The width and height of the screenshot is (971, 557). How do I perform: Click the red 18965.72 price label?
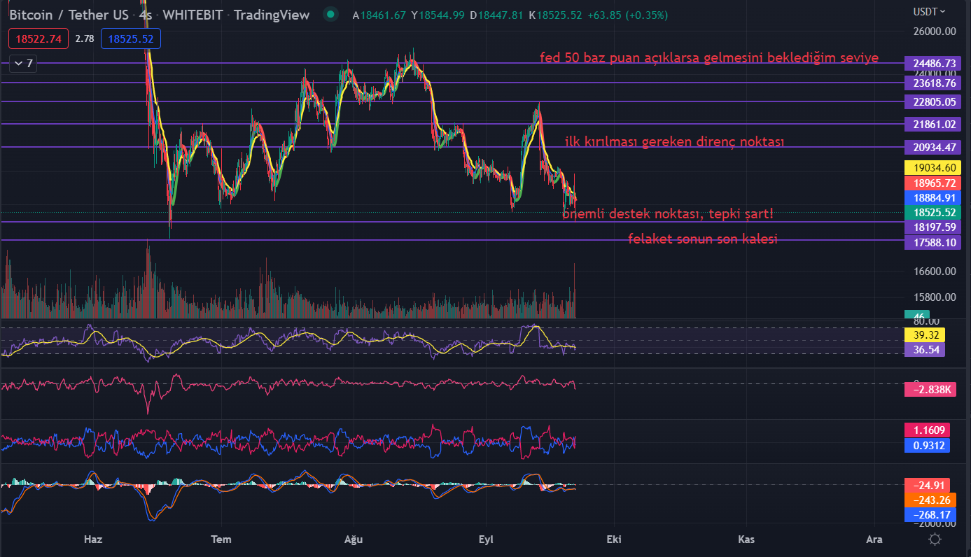coord(933,183)
